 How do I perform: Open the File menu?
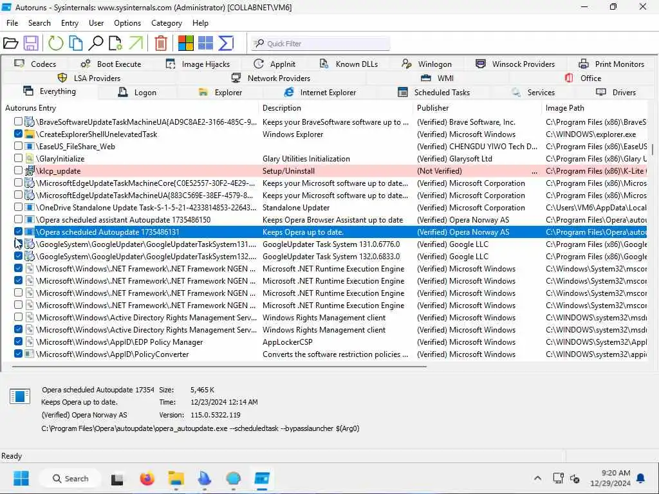(x=12, y=23)
